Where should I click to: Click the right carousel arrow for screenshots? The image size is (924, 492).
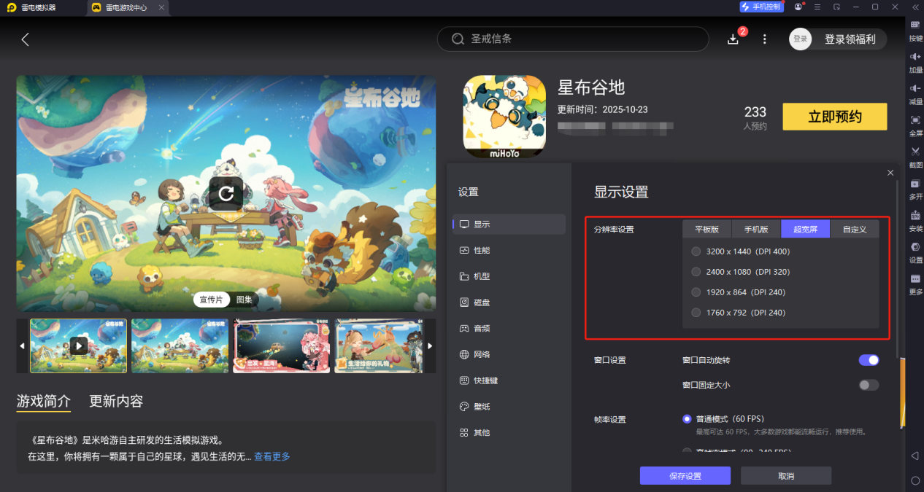pyautogui.click(x=431, y=346)
